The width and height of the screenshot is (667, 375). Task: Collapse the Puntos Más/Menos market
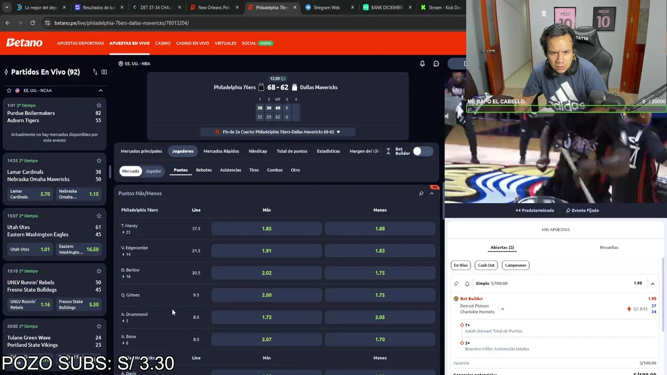tap(431, 193)
